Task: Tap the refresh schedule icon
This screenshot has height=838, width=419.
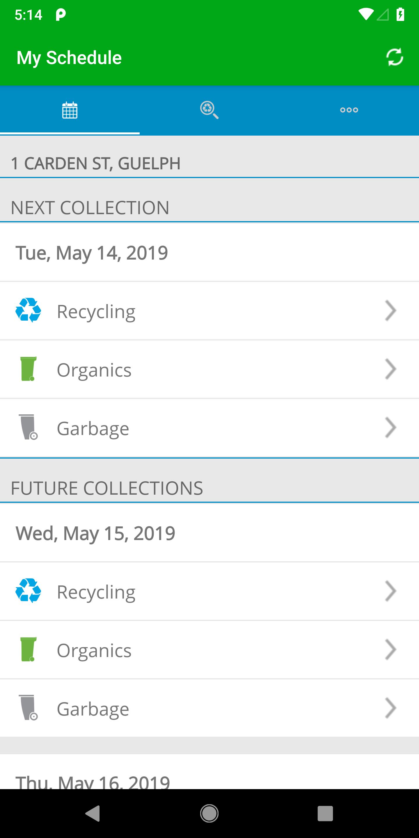Action: pyautogui.click(x=394, y=57)
